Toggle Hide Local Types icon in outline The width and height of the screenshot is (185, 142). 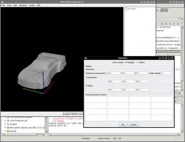click(178, 24)
